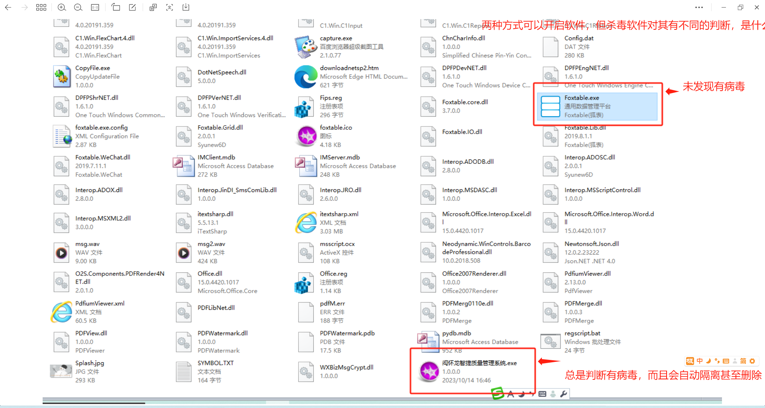Select the SYMBOL.TXT text file icon
Screen dimensions: 765x408
click(184, 372)
